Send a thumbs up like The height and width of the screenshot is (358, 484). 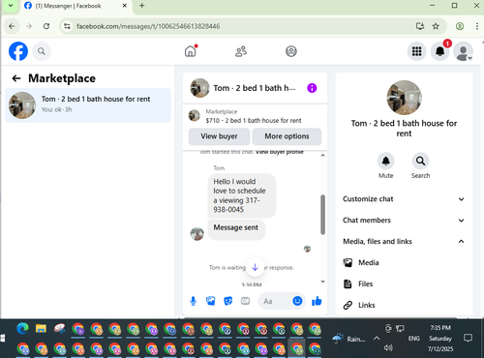(317, 301)
